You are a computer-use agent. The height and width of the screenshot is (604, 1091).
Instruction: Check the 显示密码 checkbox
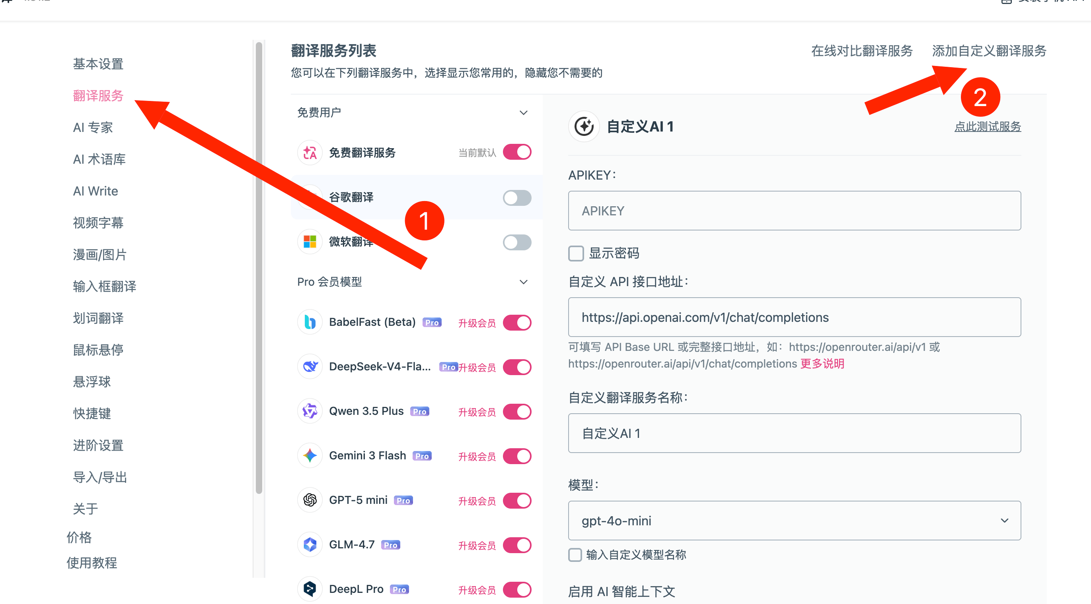click(x=576, y=254)
